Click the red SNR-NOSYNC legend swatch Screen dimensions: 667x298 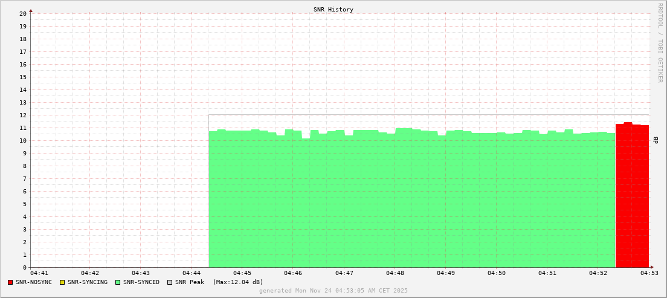point(10,282)
